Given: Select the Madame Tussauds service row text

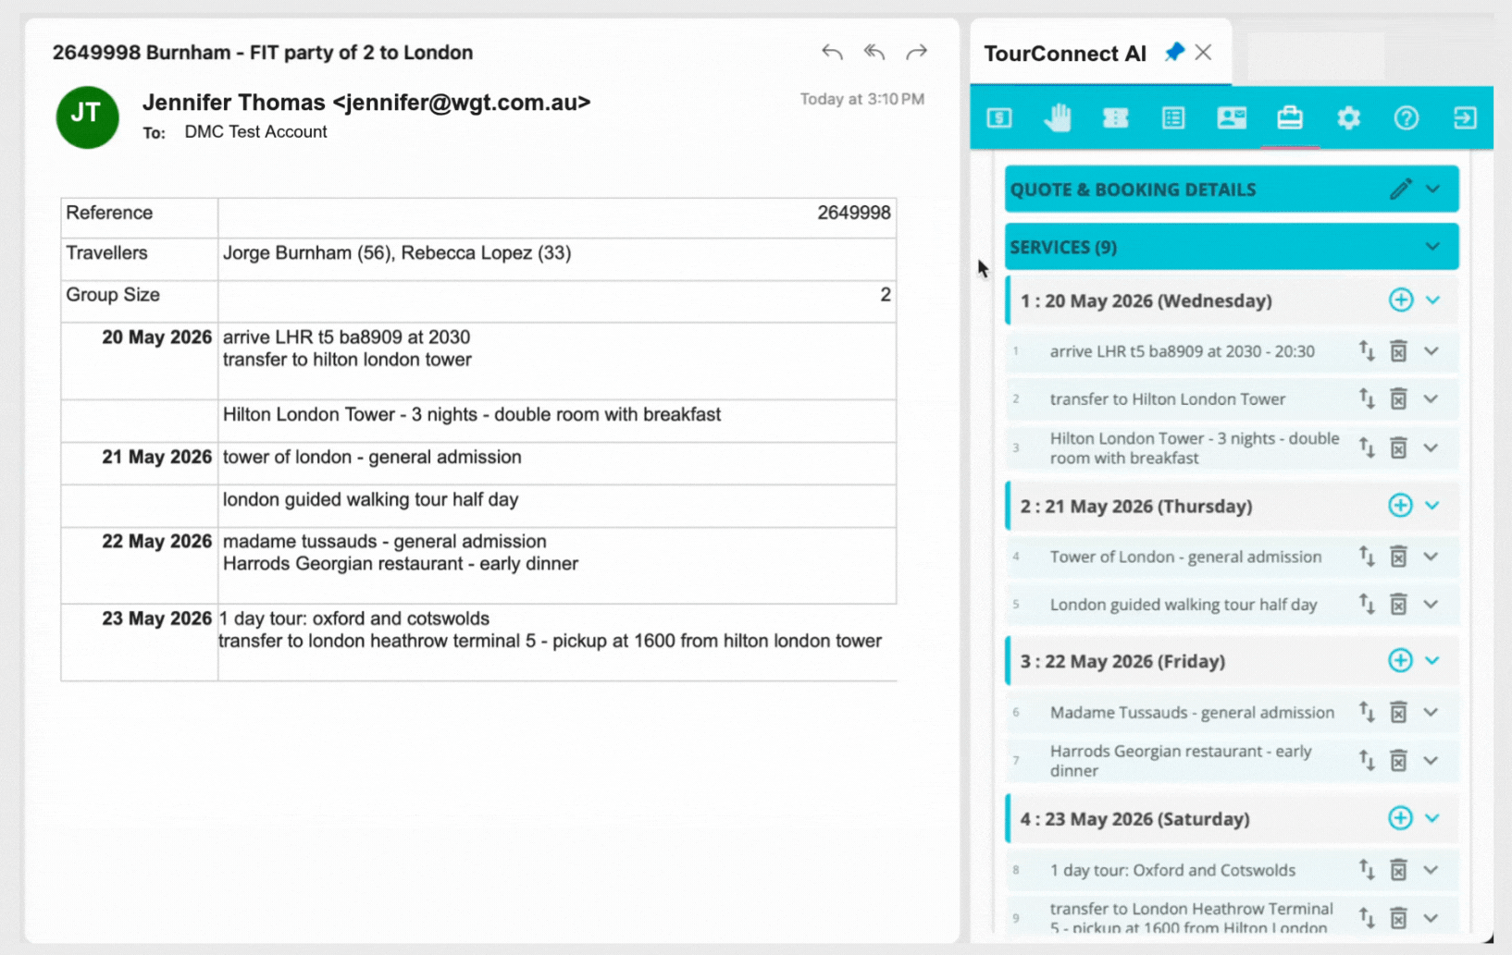Looking at the screenshot, I should pos(1192,713).
